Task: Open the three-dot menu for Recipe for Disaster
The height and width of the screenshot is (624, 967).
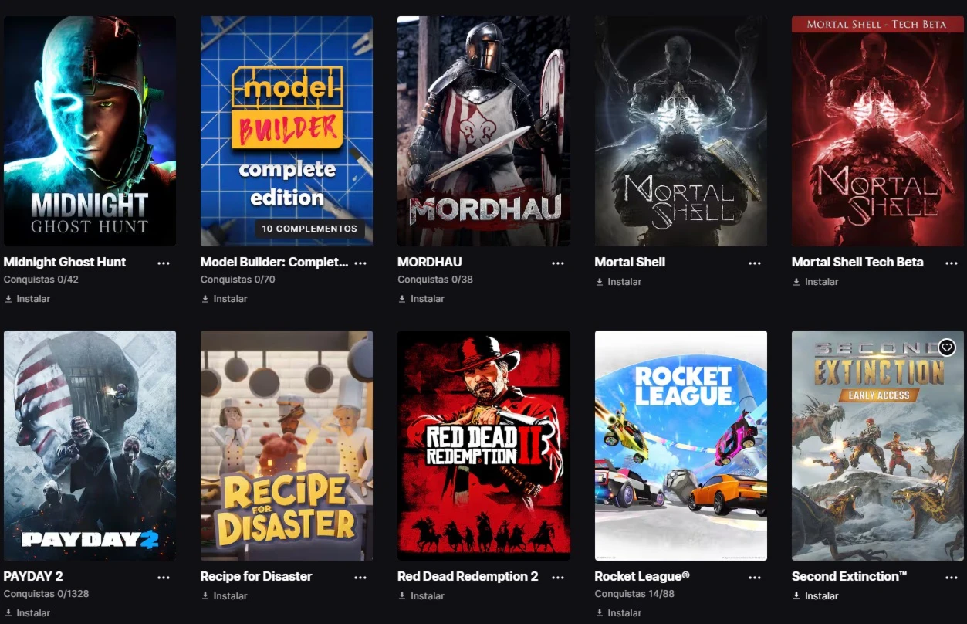Action: tap(360, 578)
